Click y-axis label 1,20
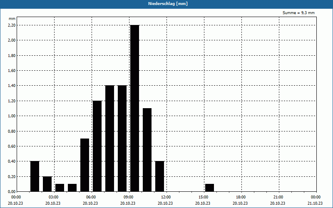 click(12, 101)
